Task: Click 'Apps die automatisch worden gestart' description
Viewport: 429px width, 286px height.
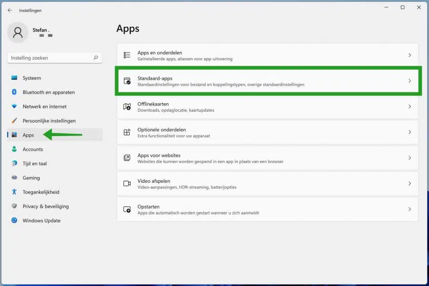Action: pyautogui.click(x=198, y=213)
